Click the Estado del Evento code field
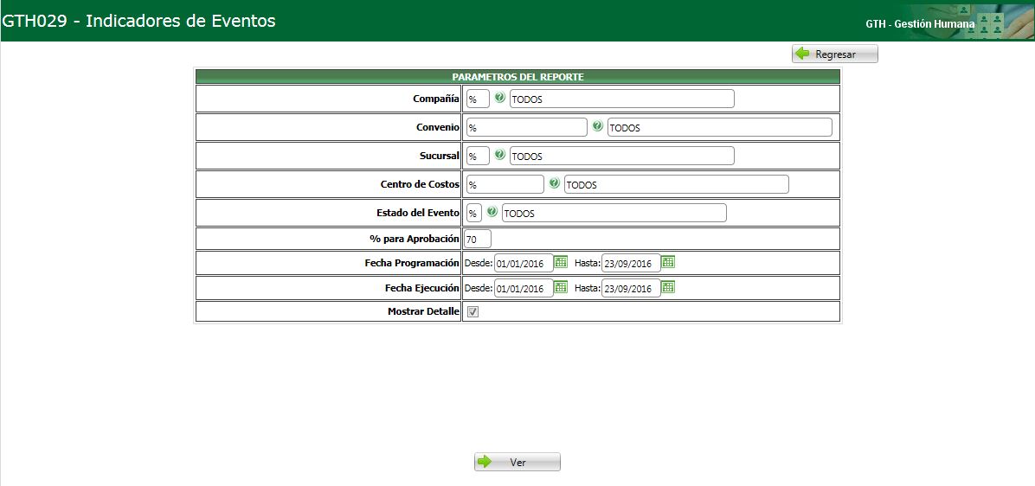The image size is (1035, 486). (x=474, y=213)
